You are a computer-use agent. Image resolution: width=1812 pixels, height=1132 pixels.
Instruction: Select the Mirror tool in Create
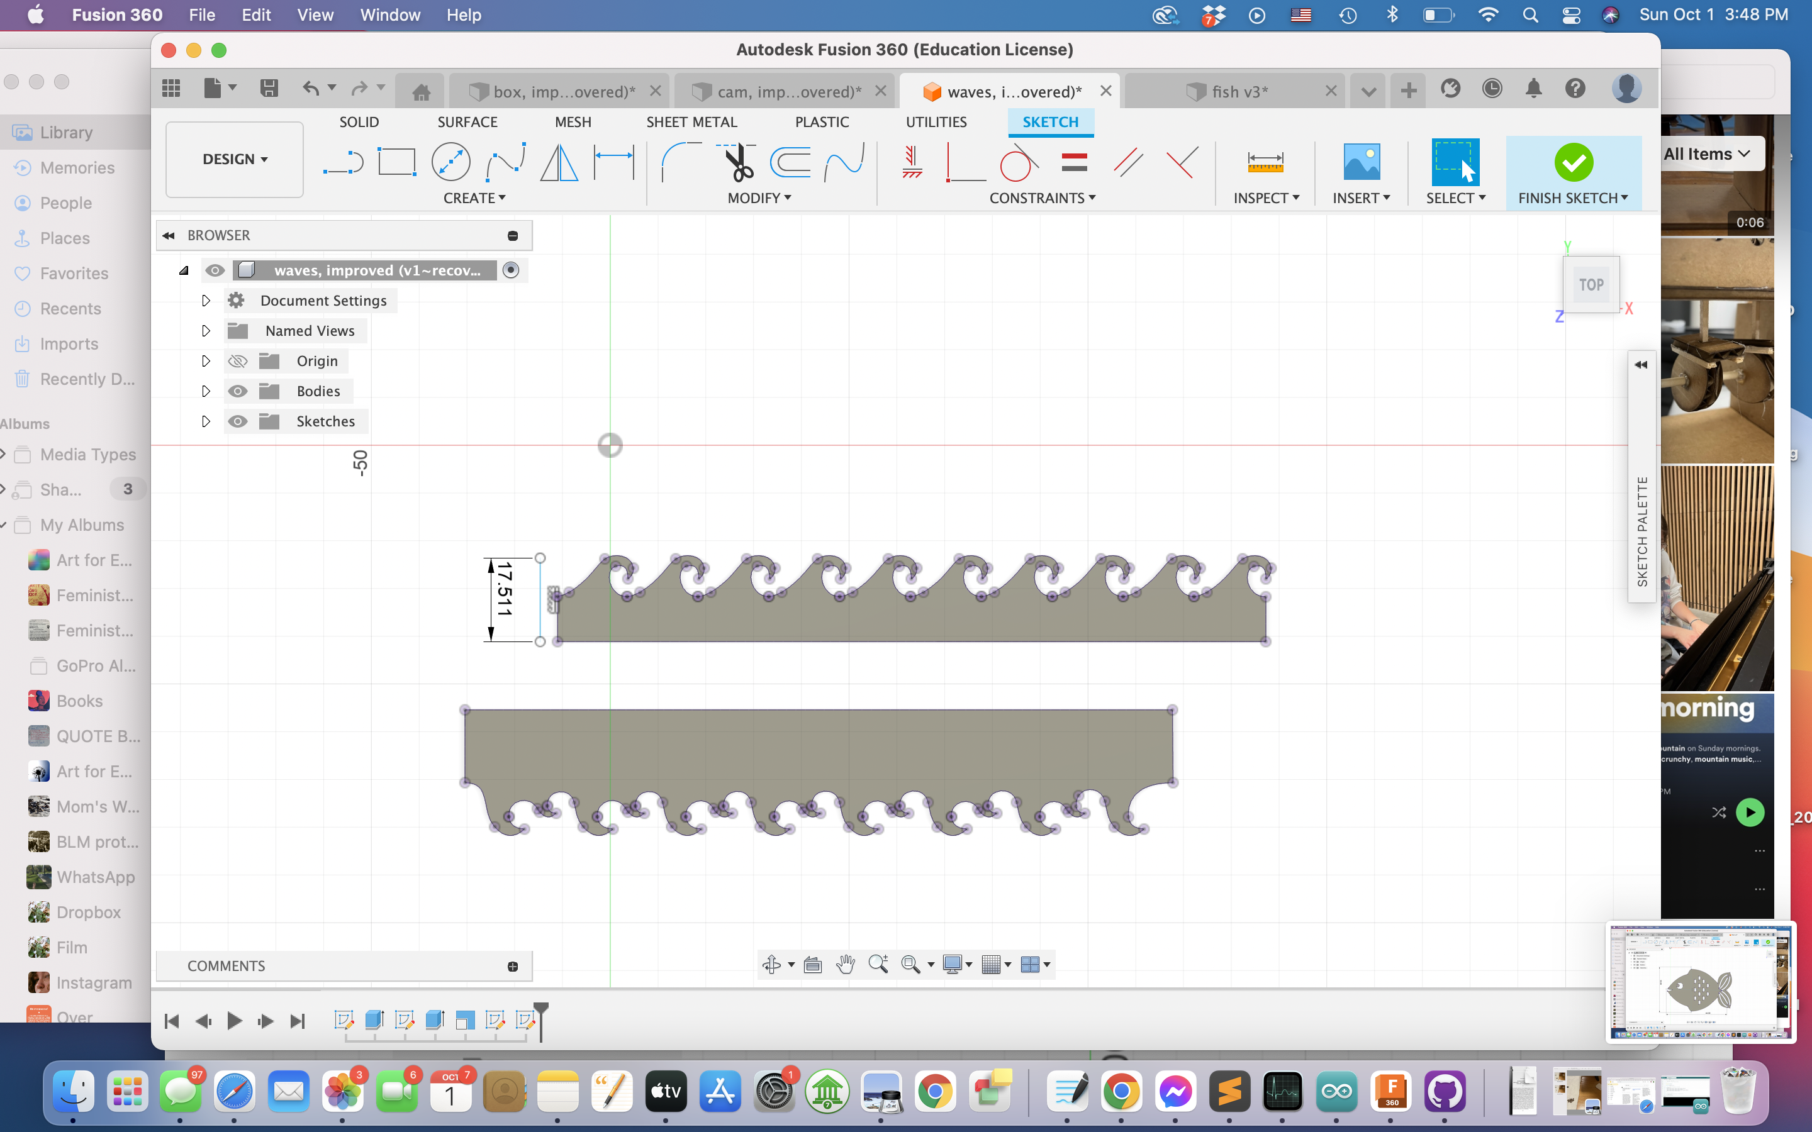[x=559, y=162]
